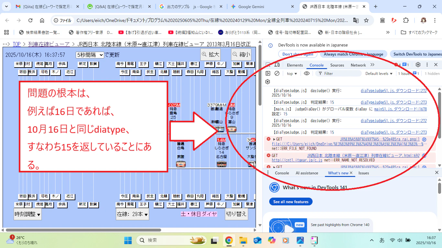The width and height of the screenshot is (442, 248).
Task: Open File Explorer from the taskbar
Action: [x=243, y=240]
